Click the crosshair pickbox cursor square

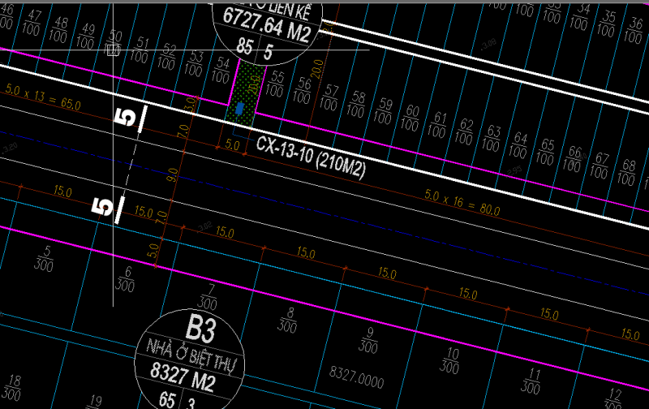coord(114,50)
